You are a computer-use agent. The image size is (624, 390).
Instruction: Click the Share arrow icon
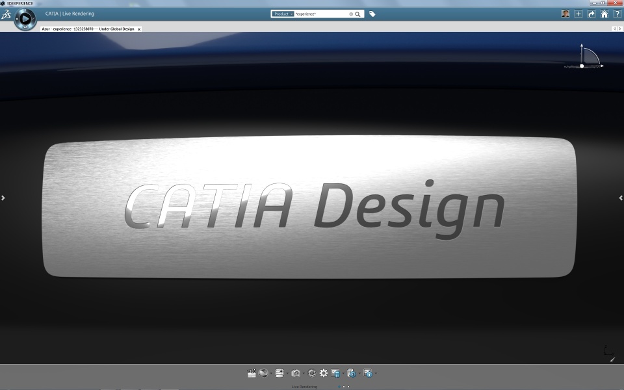[591, 14]
